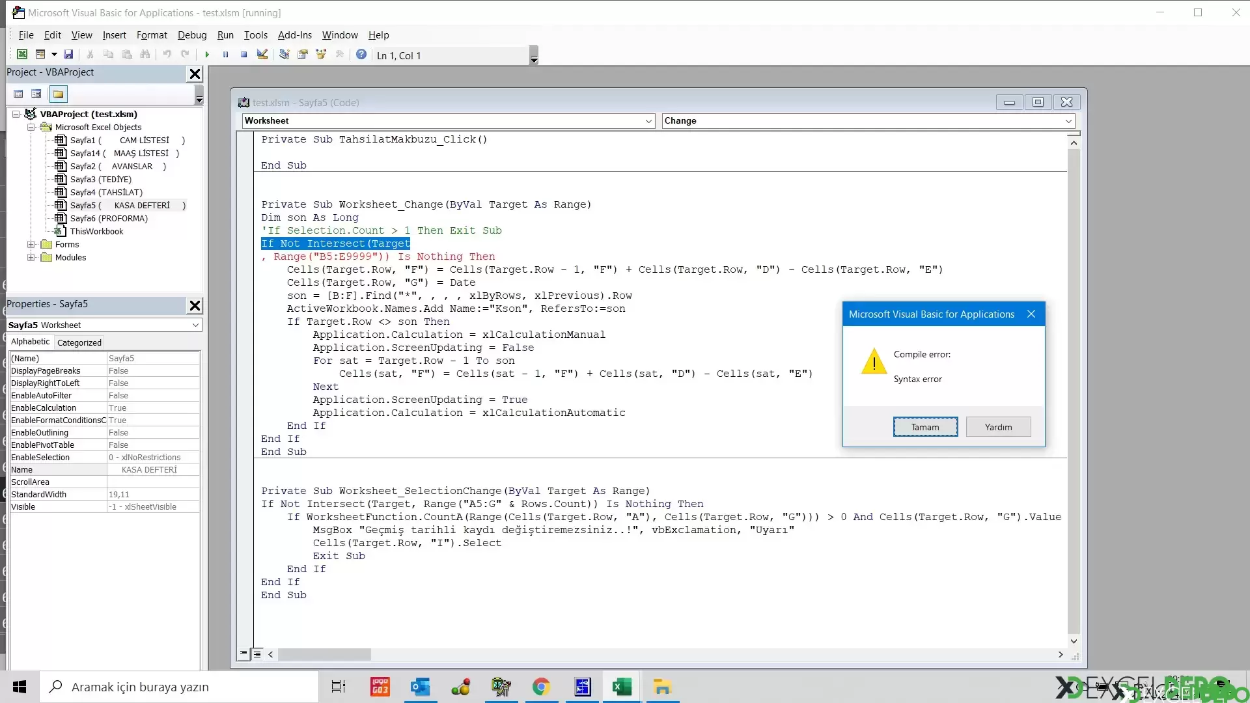Click the Reset stop square icon

tap(243, 55)
